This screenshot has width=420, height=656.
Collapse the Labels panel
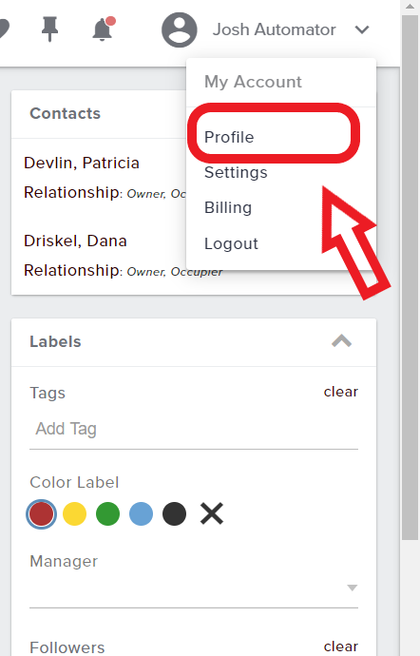[x=341, y=341]
